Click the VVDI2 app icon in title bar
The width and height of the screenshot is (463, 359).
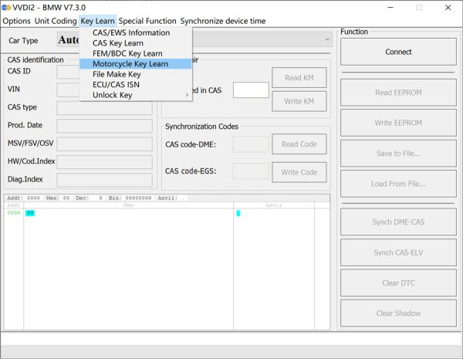[x=6, y=7]
